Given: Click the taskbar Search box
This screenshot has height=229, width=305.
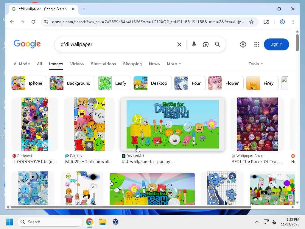Looking at the screenshot, I should point(50,222).
